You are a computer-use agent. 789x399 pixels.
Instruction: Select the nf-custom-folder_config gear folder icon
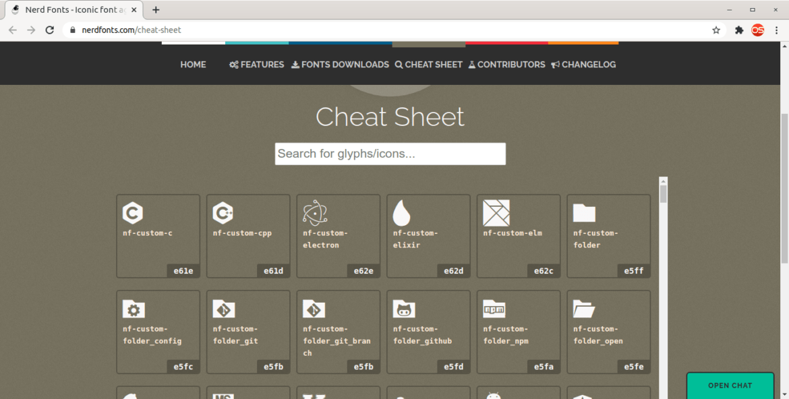pyautogui.click(x=132, y=309)
